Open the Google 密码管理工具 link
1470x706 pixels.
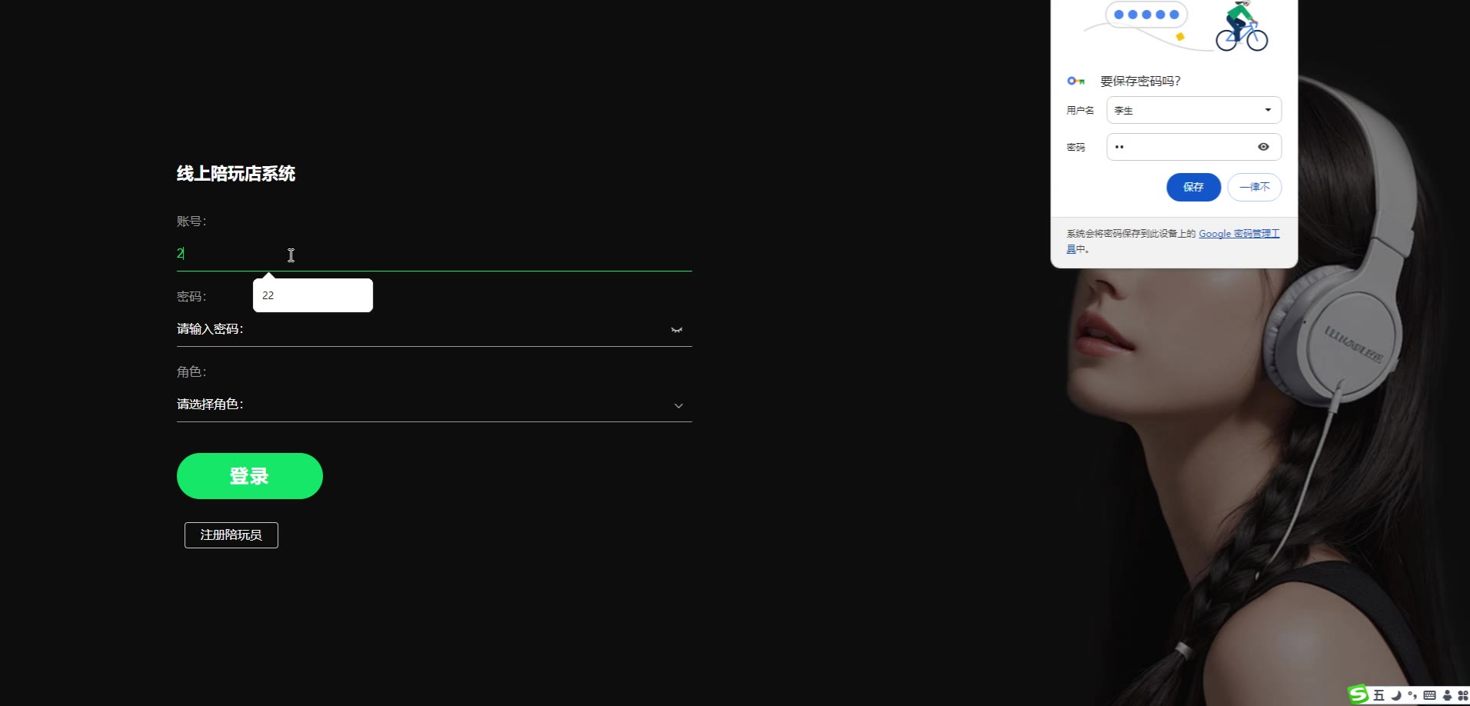coord(1239,234)
